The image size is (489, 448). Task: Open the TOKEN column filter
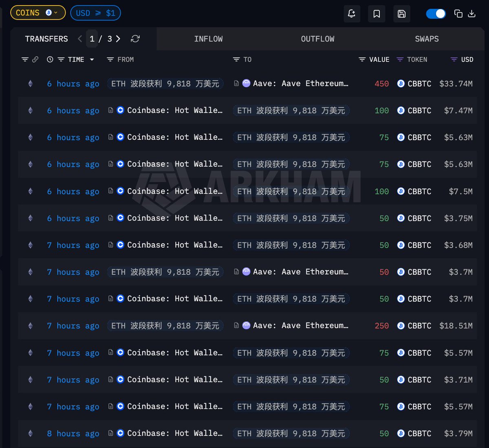point(400,60)
